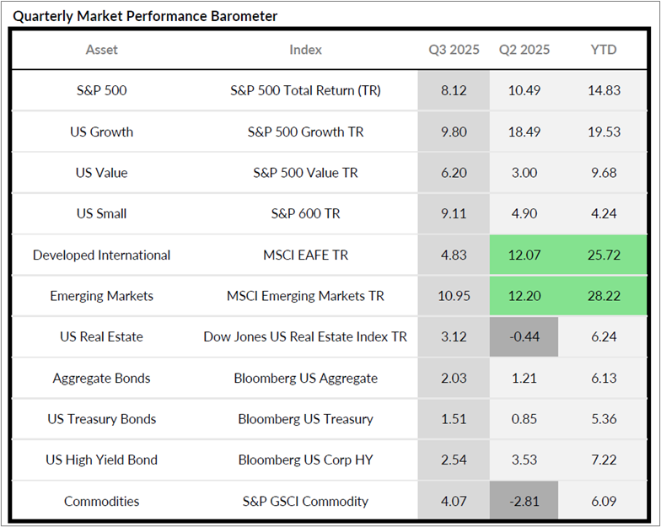The image size is (661, 527).
Task: Select the Emerging Markets Q3 value 10.95
Action: pyautogui.click(x=454, y=296)
